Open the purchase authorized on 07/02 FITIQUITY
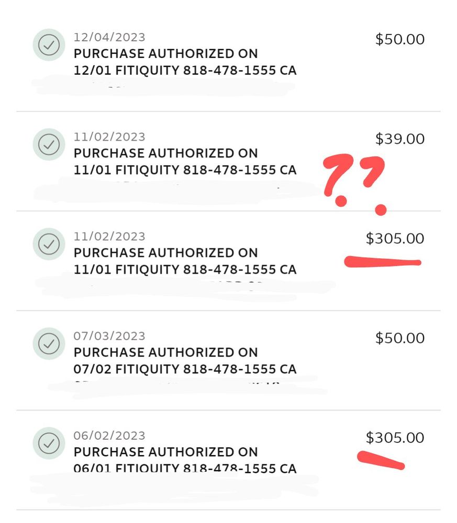 (x=185, y=360)
